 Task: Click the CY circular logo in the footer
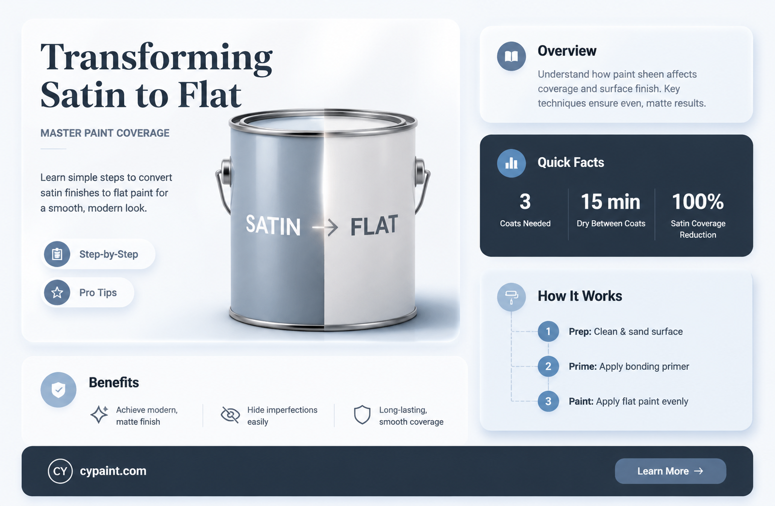click(x=60, y=471)
